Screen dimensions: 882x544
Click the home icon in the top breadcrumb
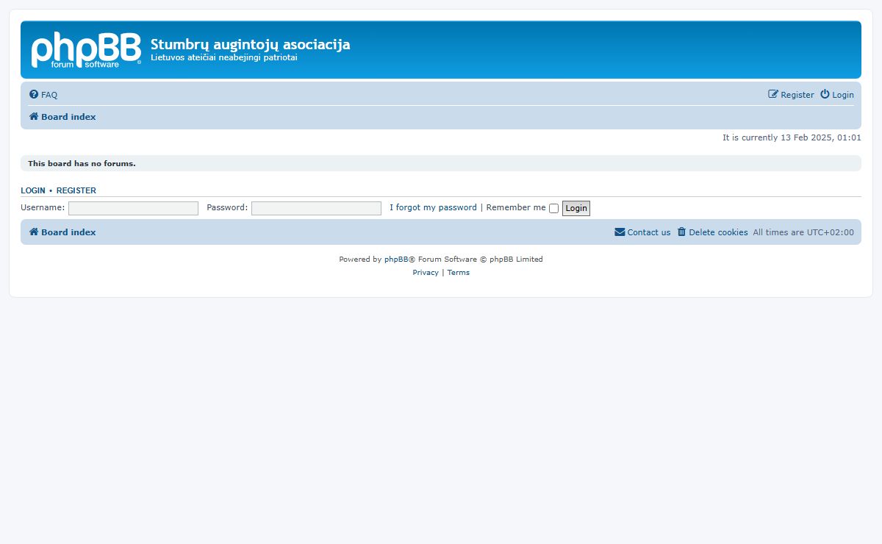[x=34, y=117]
